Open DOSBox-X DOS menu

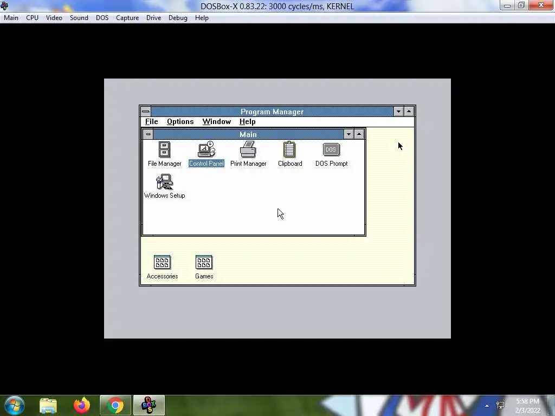click(102, 18)
